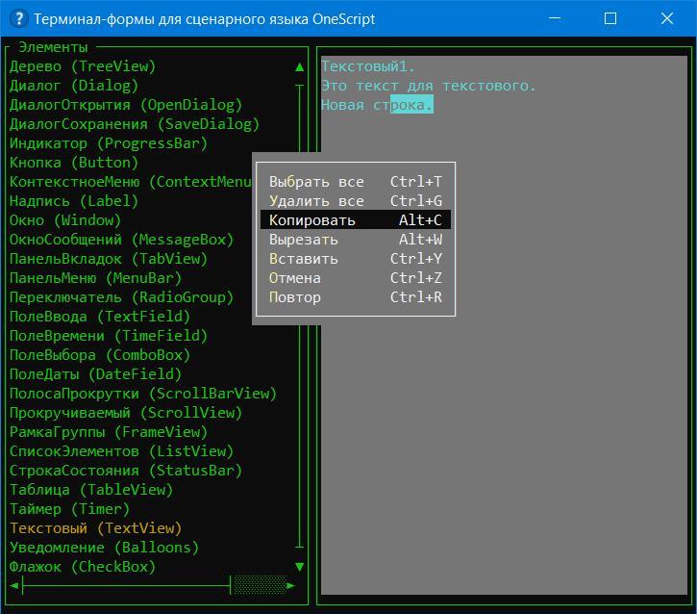Click the right arrow of horizontal scrollbar
The image size is (697, 614).
coord(291,585)
